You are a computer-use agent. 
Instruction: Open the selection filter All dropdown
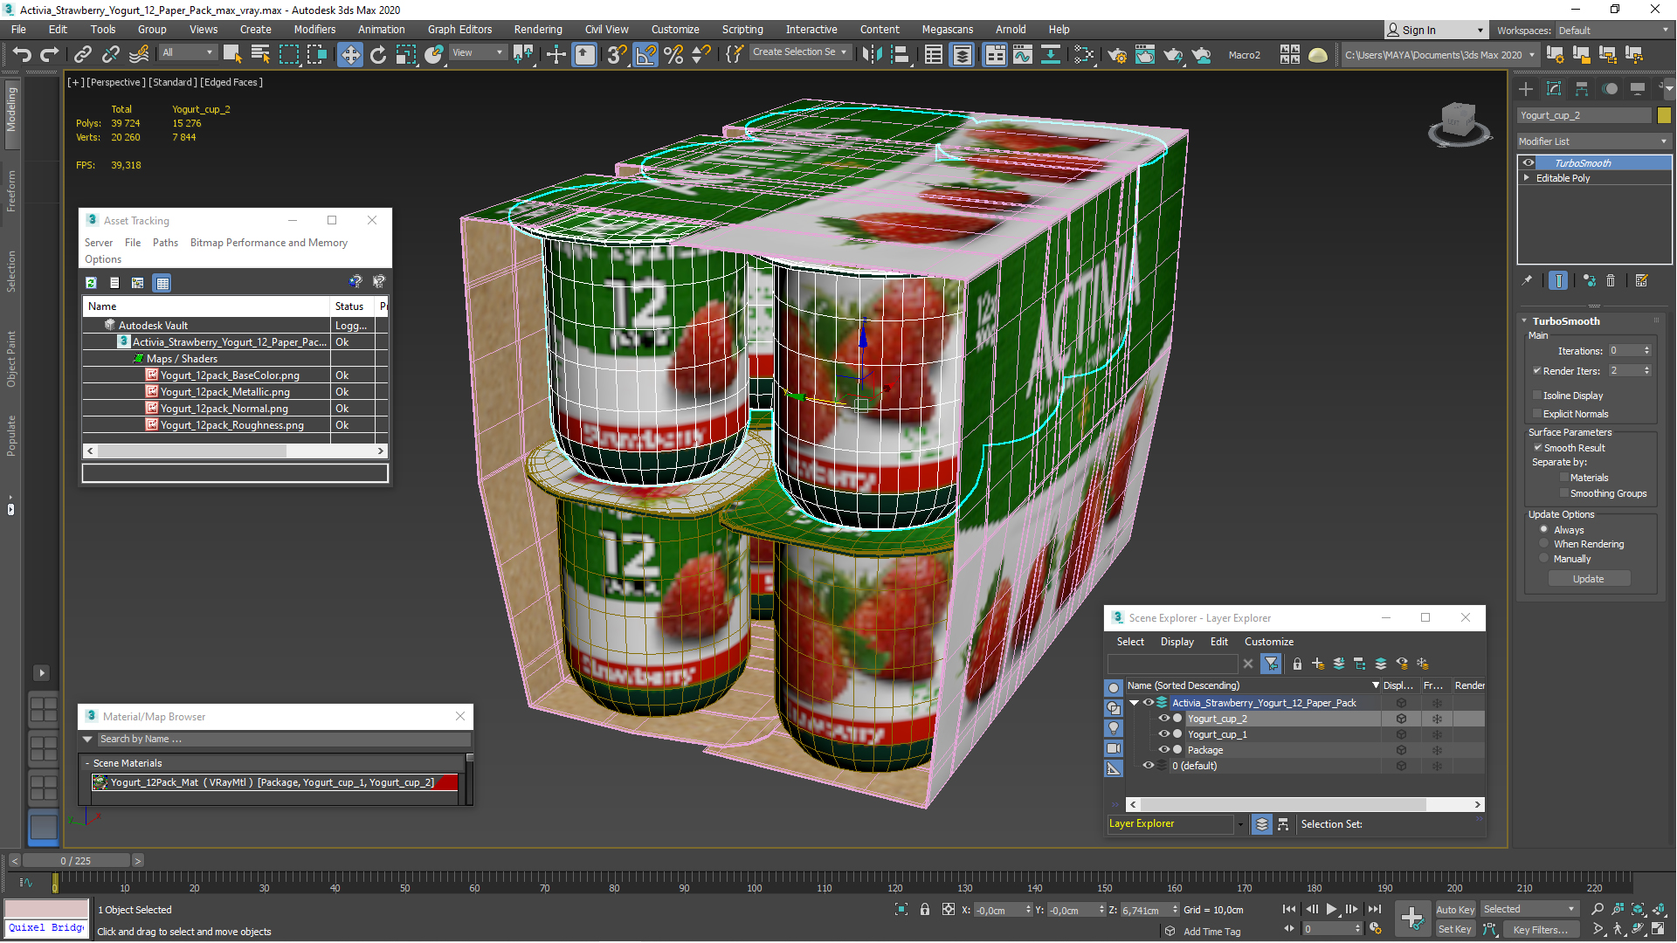click(187, 52)
